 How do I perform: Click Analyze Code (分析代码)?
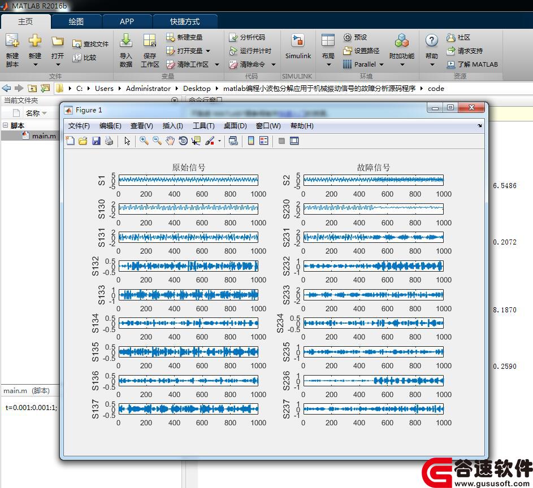(247, 37)
